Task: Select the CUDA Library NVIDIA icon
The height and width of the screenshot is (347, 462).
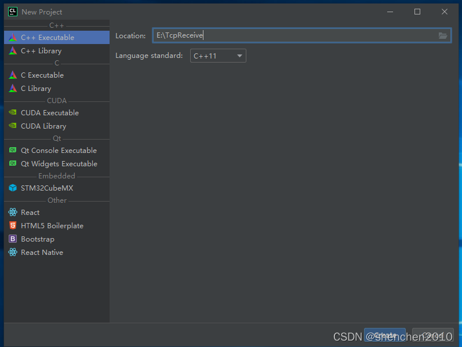Action: pos(13,126)
